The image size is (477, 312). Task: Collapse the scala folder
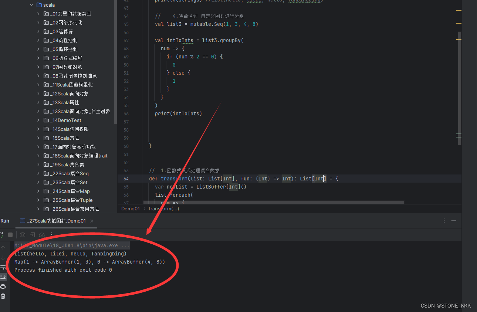[x=31, y=5]
